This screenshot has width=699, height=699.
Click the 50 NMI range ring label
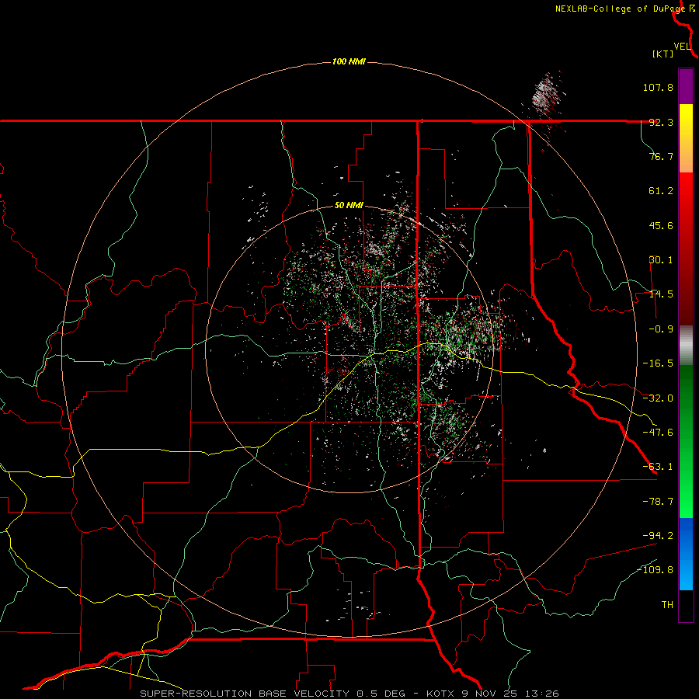(x=349, y=206)
